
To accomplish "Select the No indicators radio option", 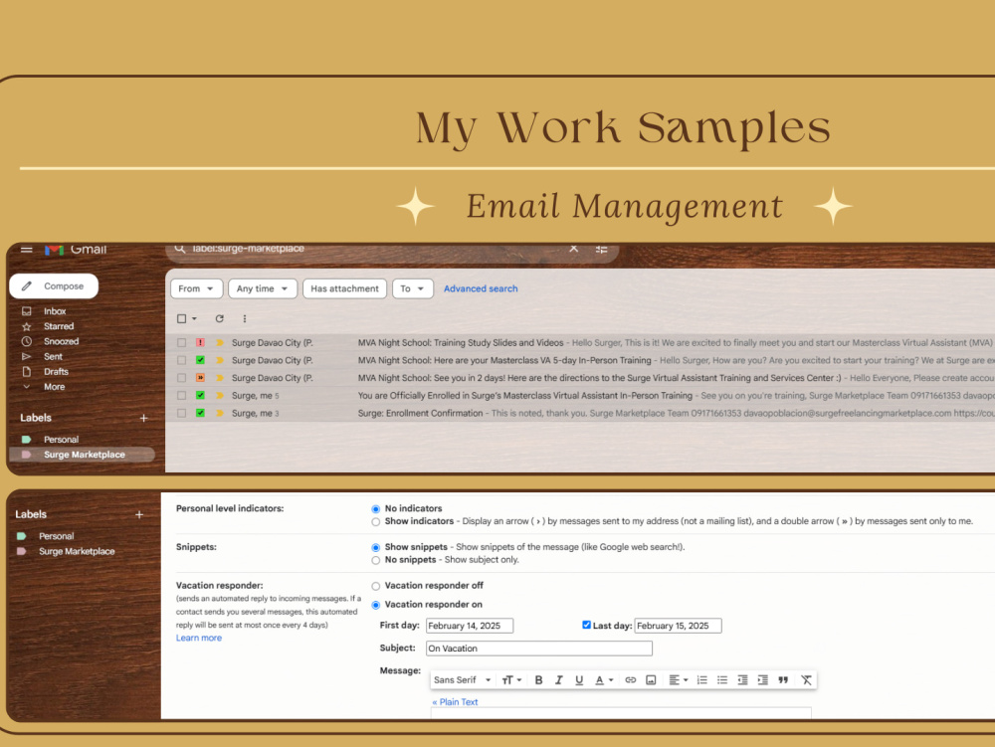I will click(x=376, y=509).
